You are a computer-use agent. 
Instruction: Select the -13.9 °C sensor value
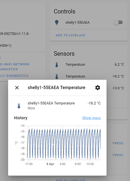click(x=118, y=88)
